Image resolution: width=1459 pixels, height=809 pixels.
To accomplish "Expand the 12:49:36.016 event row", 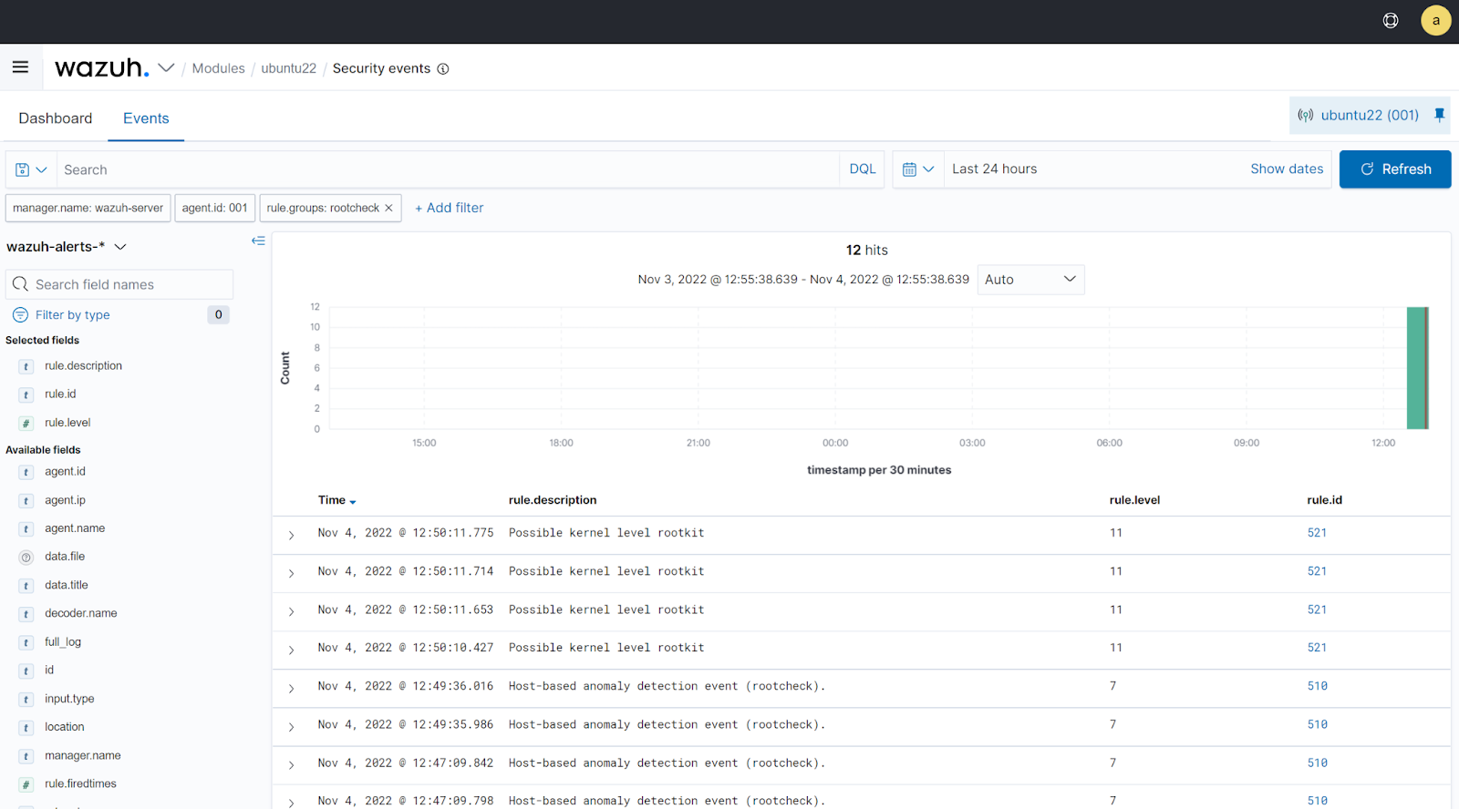I will pos(291,688).
